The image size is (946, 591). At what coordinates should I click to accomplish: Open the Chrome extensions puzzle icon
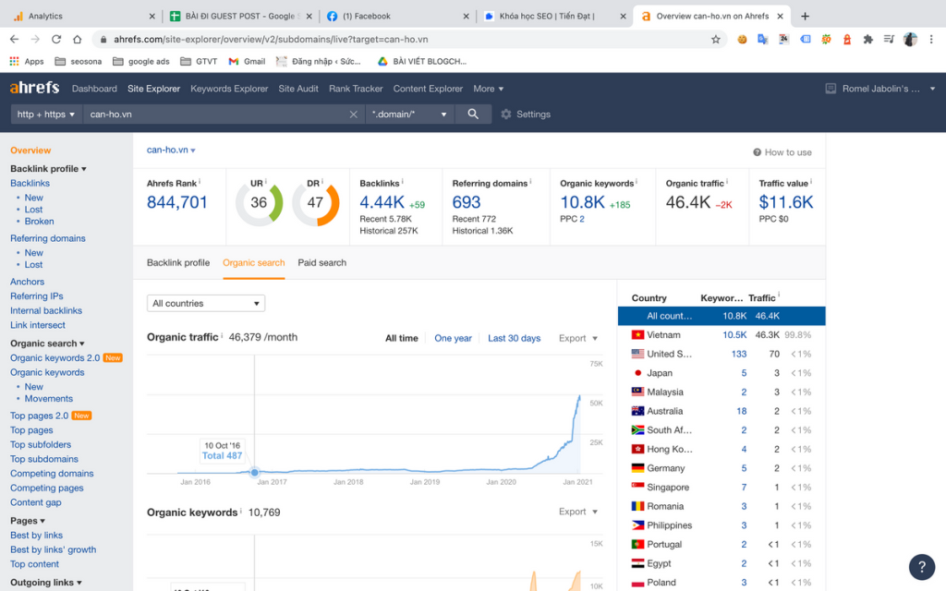tap(867, 39)
